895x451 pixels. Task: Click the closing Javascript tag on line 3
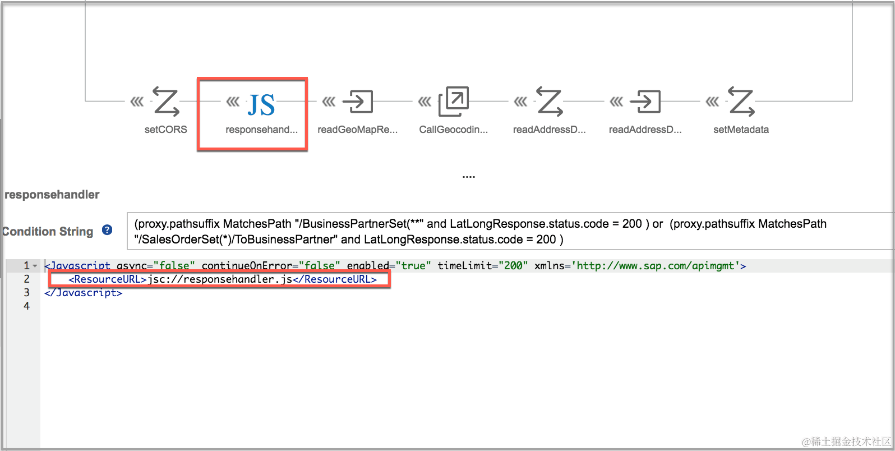point(83,293)
